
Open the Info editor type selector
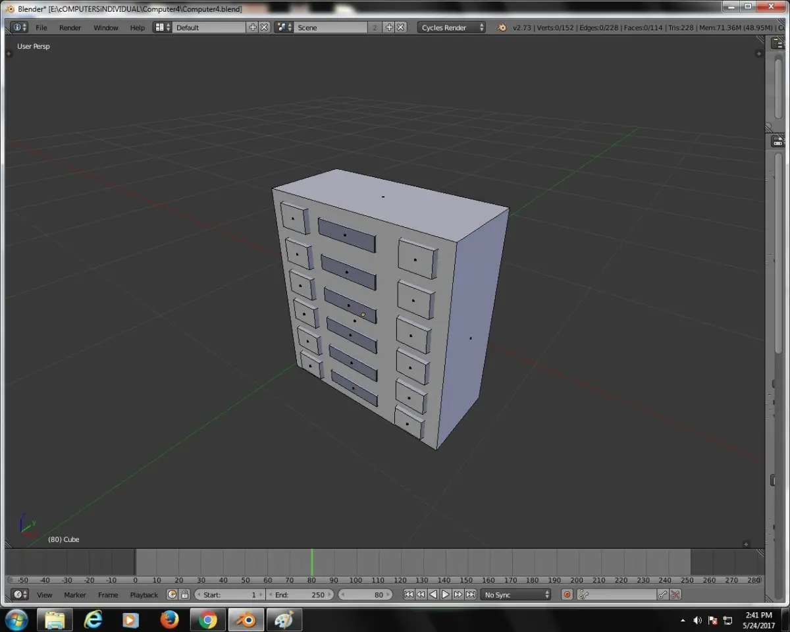point(19,28)
